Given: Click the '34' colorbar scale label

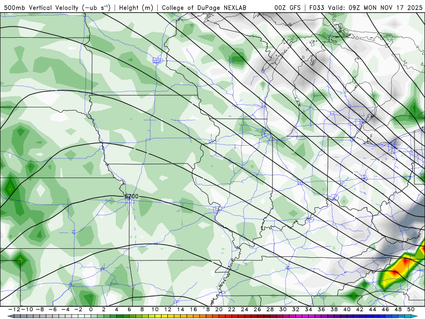Looking at the screenshot, I should pyautogui.click(x=309, y=309).
